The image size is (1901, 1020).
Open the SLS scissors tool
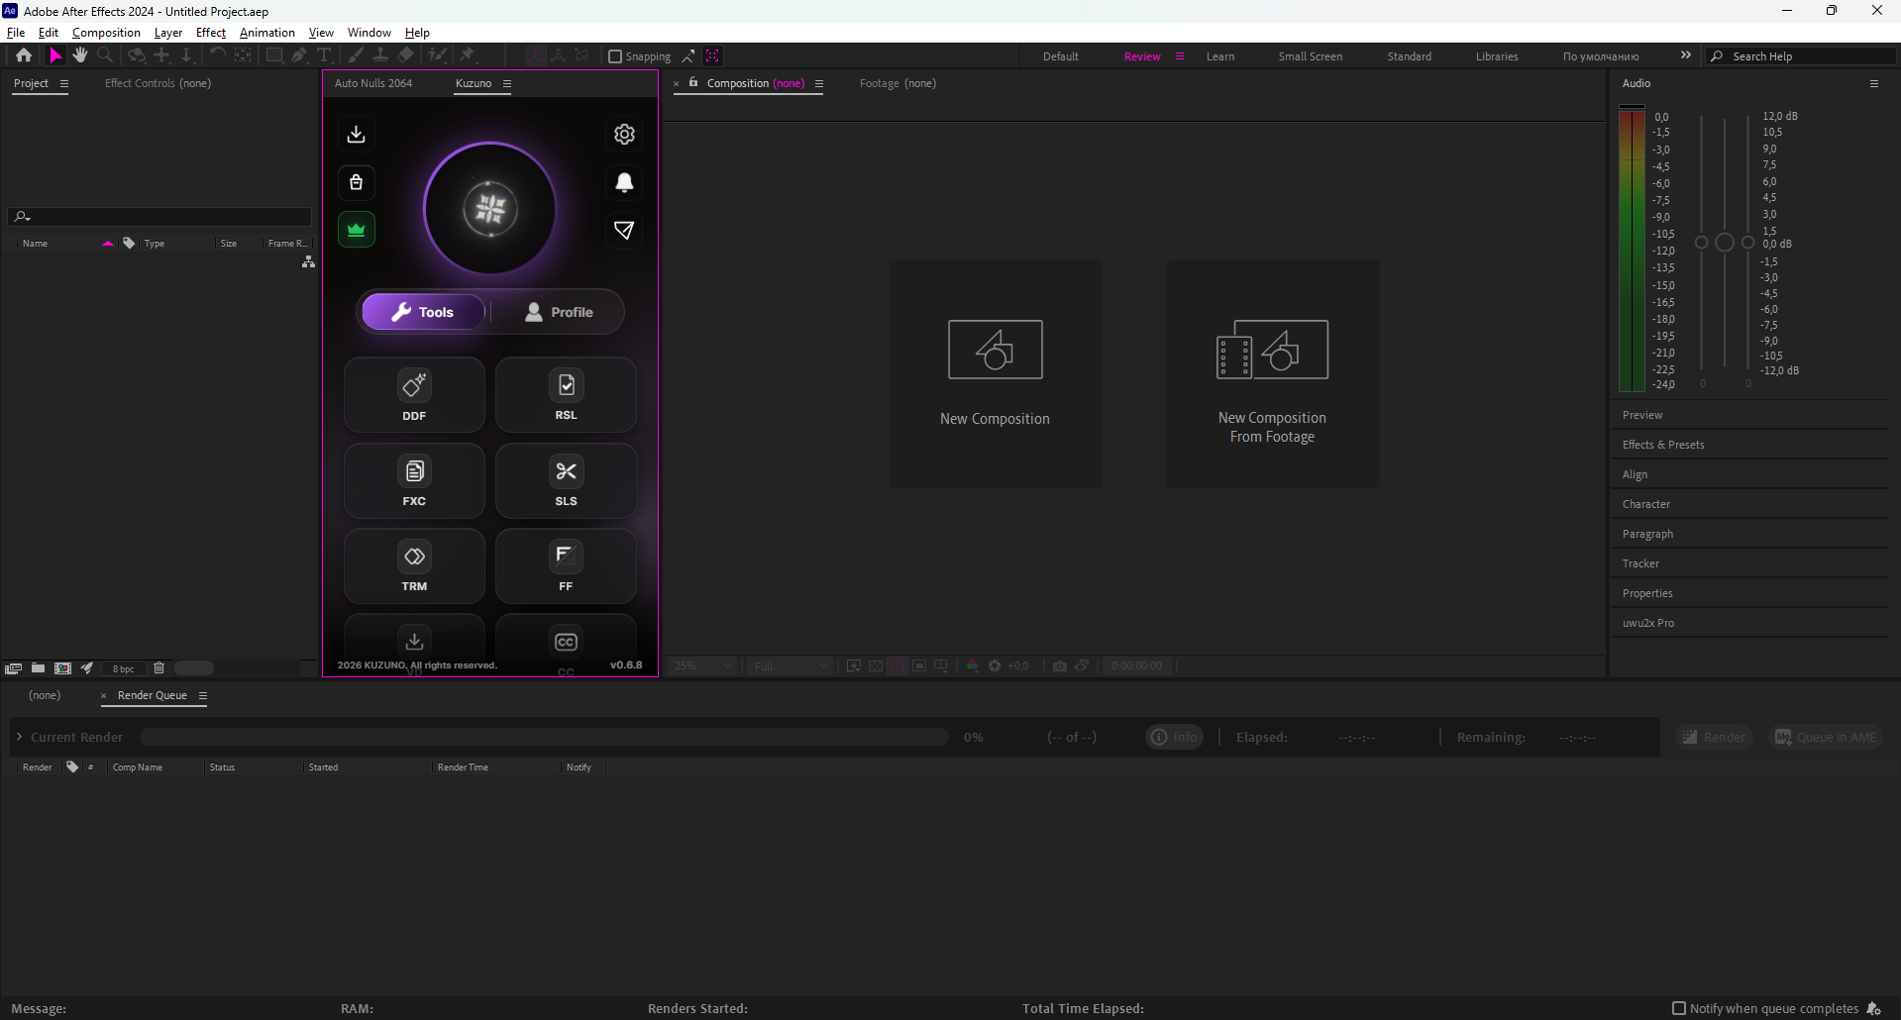(566, 480)
